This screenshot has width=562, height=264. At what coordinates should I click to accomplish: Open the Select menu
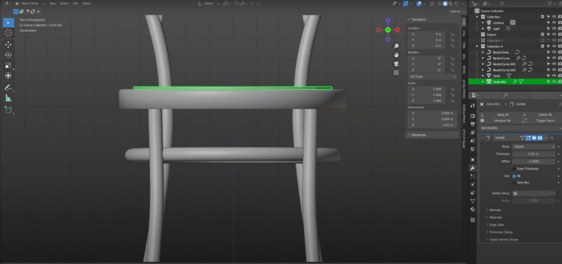pos(64,3)
